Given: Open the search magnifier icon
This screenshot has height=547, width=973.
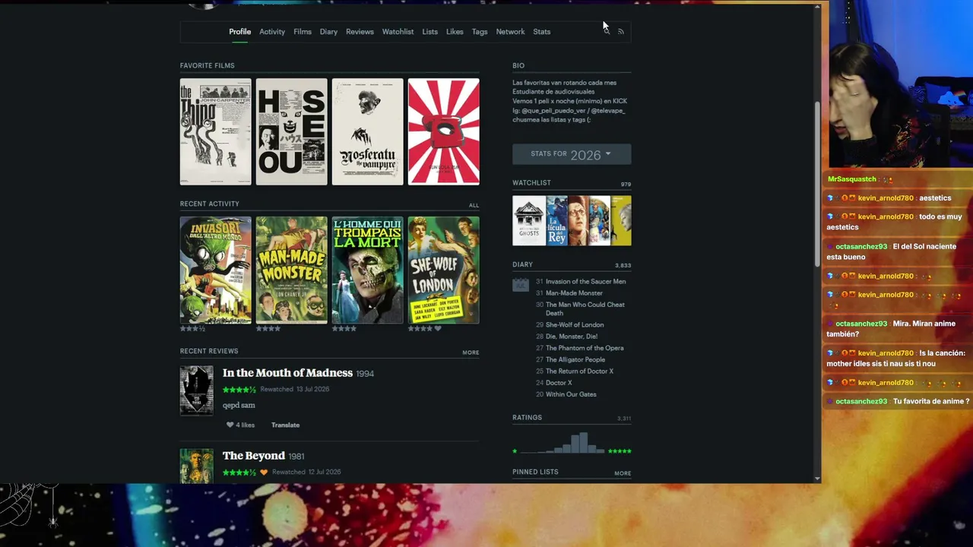Looking at the screenshot, I should click(x=607, y=31).
